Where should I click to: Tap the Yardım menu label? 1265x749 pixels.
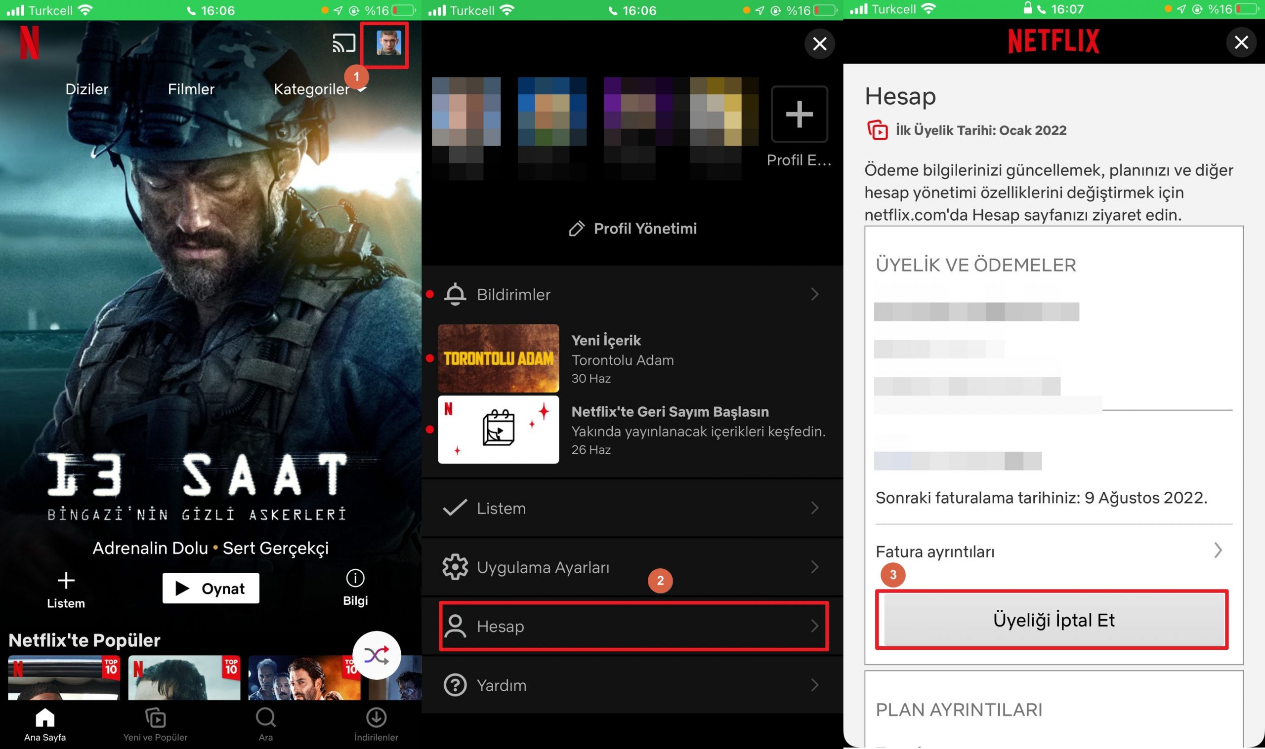pos(502,685)
